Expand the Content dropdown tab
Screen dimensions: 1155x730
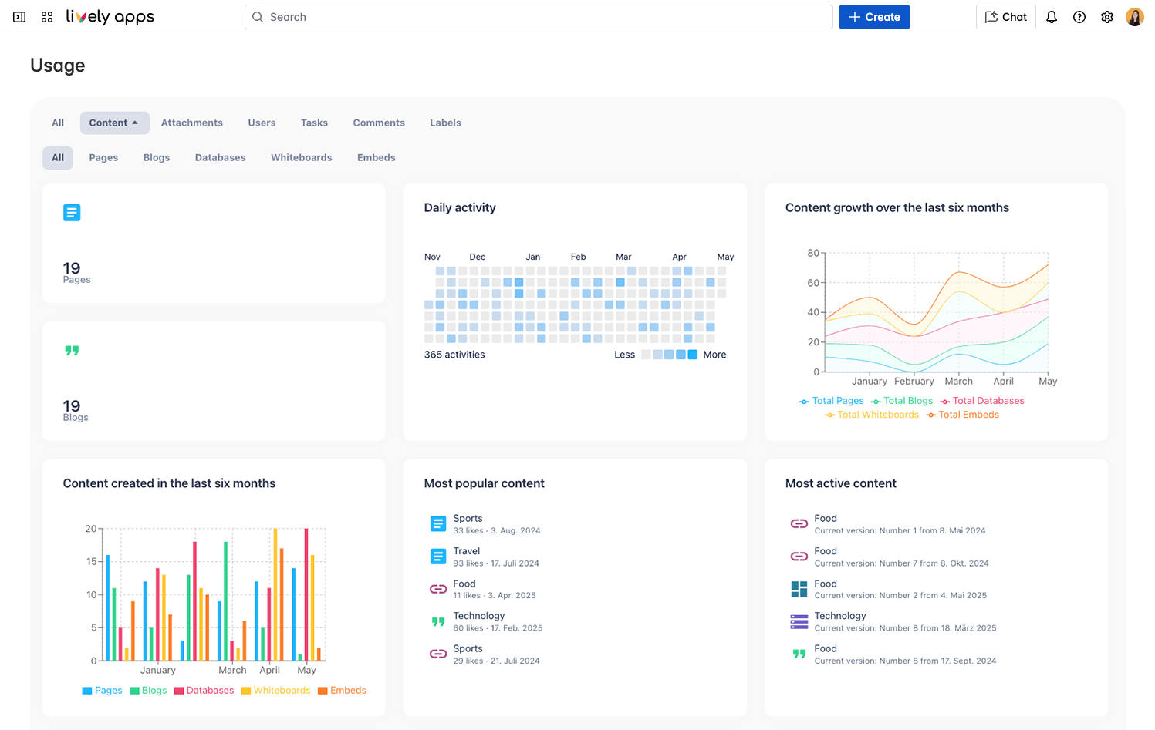point(114,123)
